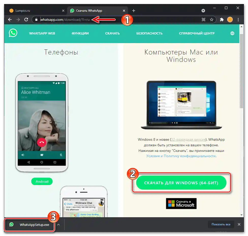
Task: Open Chrome three-dot menu
Action: point(238,20)
